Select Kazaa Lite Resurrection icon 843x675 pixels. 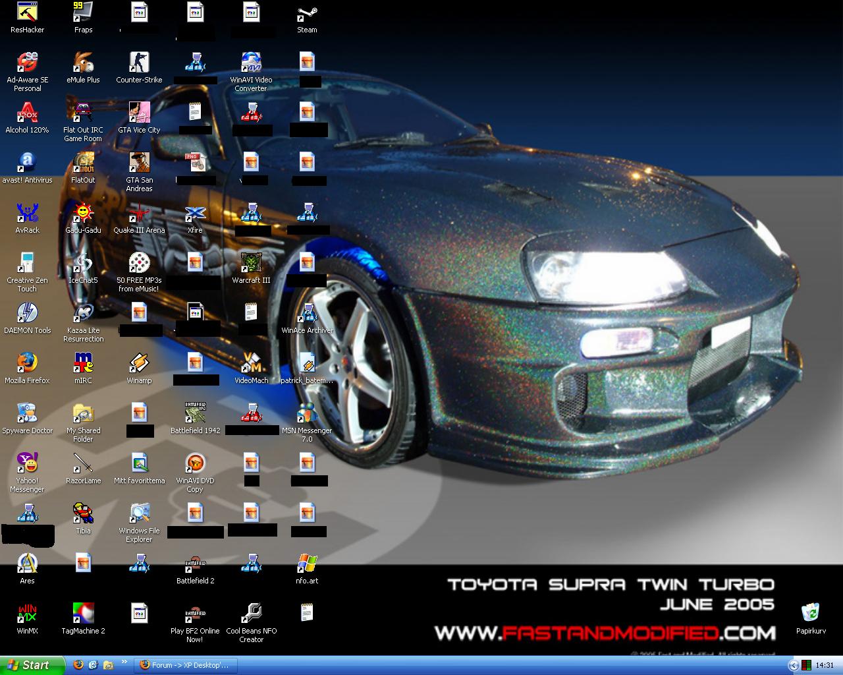pyautogui.click(x=83, y=322)
